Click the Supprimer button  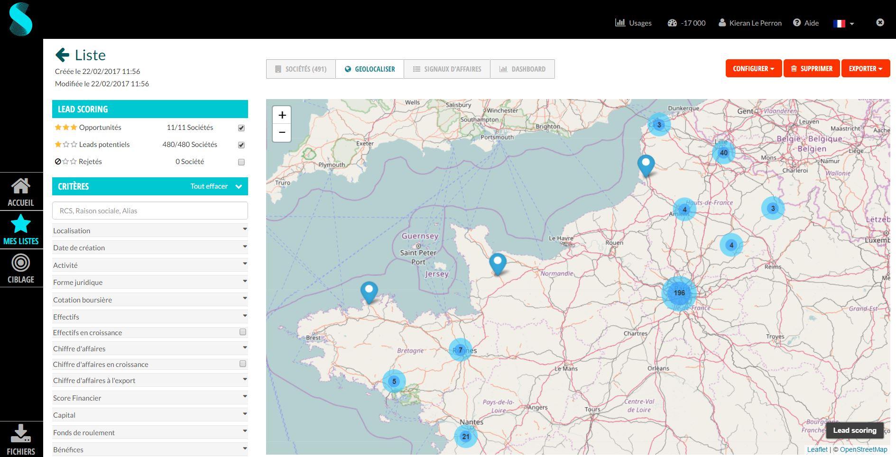pyautogui.click(x=812, y=68)
